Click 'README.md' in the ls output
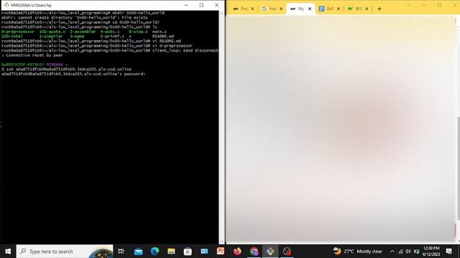This screenshot has height=258, width=460. [x=163, y=37]
